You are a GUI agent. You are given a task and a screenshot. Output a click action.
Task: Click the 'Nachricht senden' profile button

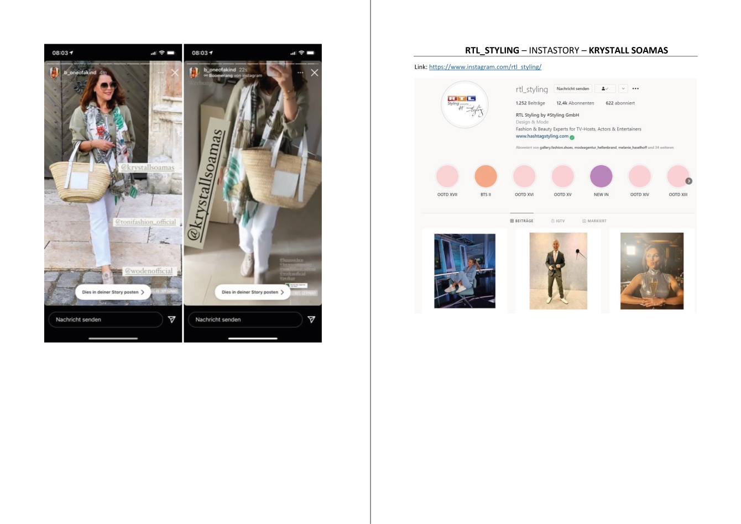click(573, 88)
